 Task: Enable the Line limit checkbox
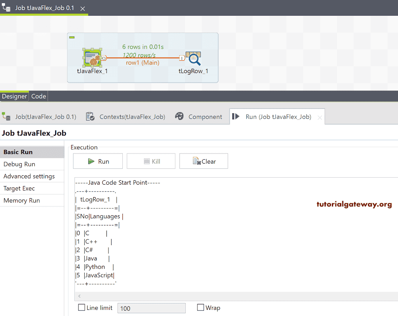(x=82, y=307)
